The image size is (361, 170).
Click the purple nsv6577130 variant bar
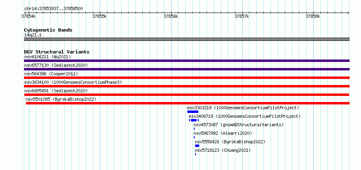point(187,69)
